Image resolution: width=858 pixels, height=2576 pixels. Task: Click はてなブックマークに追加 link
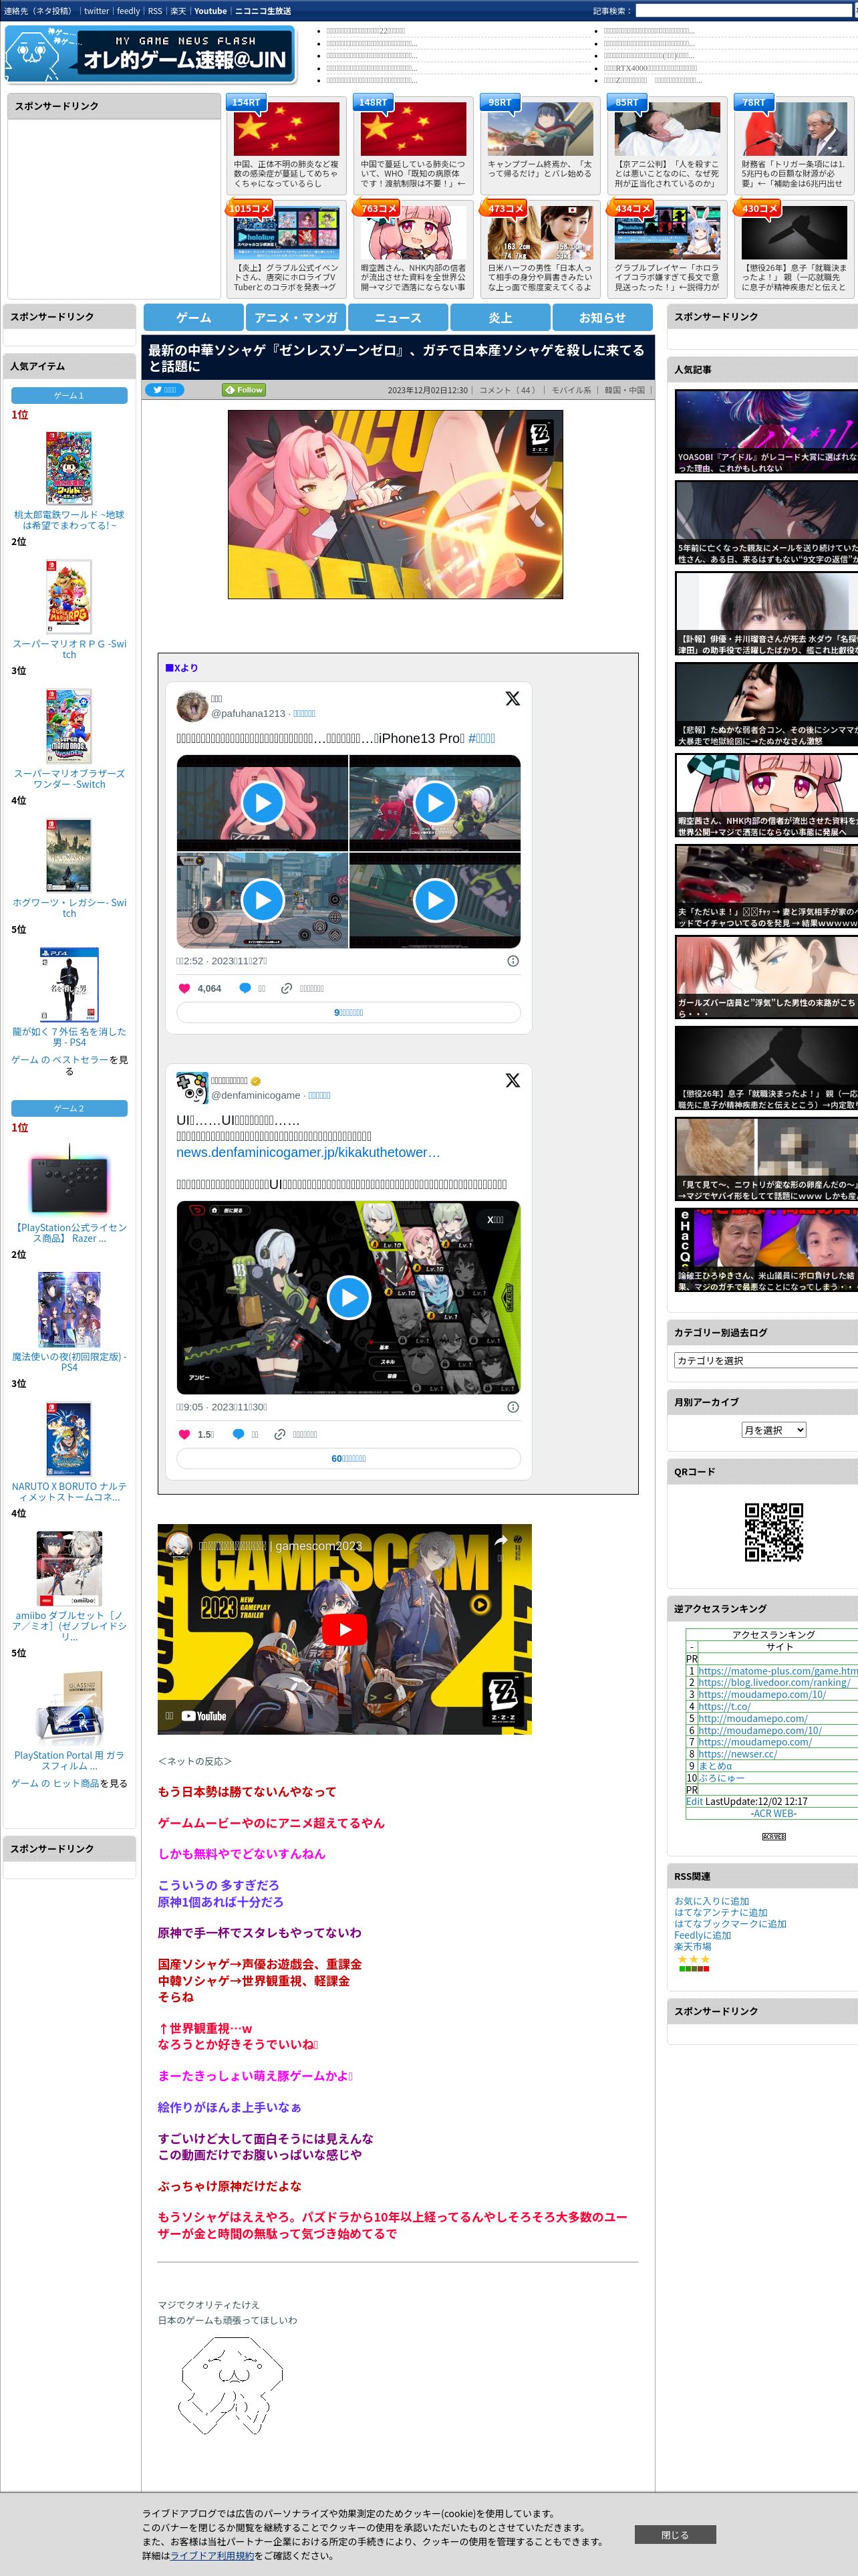tap(730, 1924)
